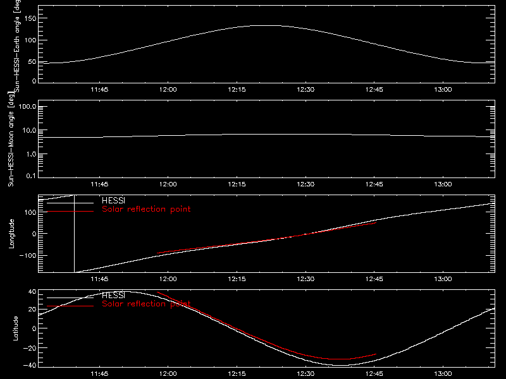The image size is (506, 379).
Task: Click 12:15 label under Earth angle plot
Action: 237,90
